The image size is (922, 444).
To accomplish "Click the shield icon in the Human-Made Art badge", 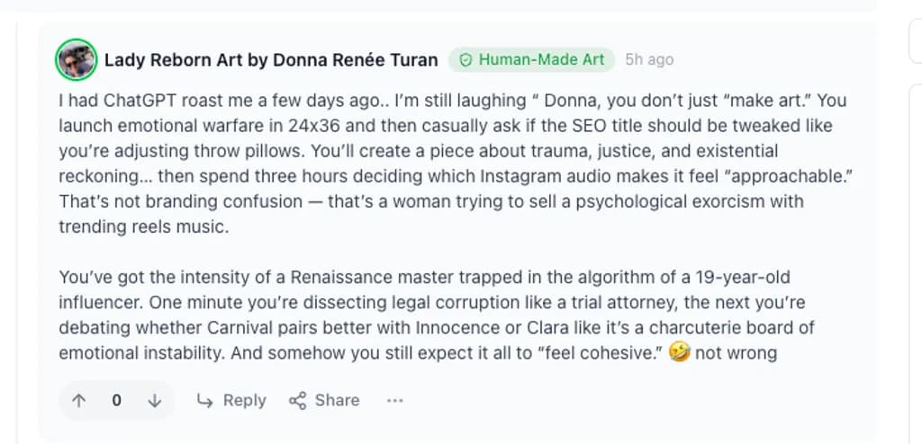I will click(466, 60).
